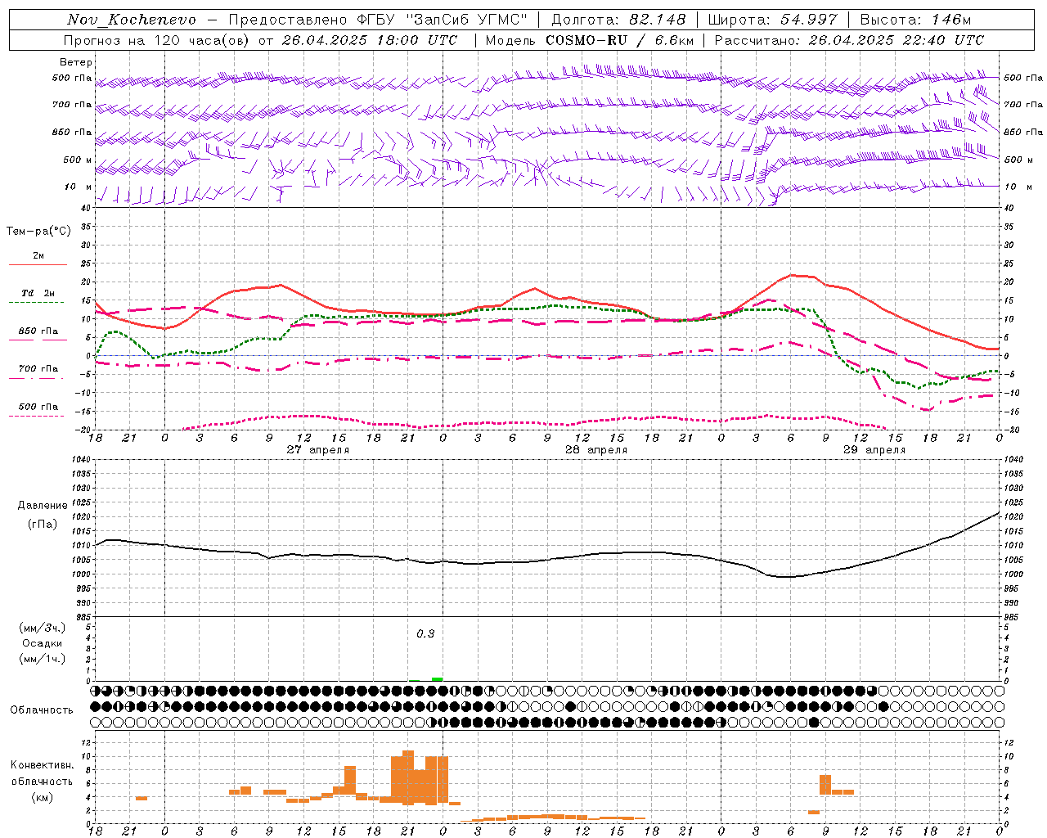Click the green precipitation bar
Viewport: 1047px width, 838px height.
(x=438, y=679)
